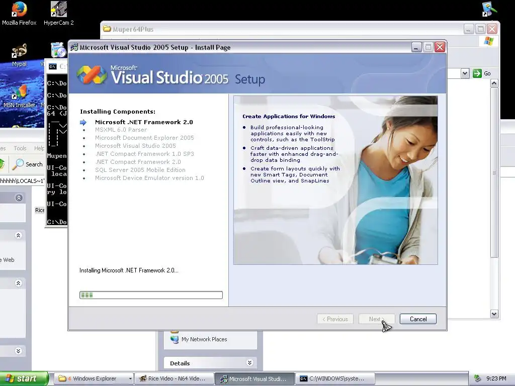Viewport: 515px width, 386px height.
Task: Click the Visual Studio 2005 logo
Action: pyautogui.click(x=92, y=75)
